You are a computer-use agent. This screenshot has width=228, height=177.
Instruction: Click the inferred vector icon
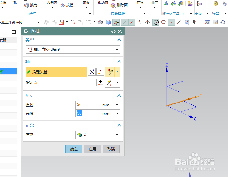coord(110,72)
